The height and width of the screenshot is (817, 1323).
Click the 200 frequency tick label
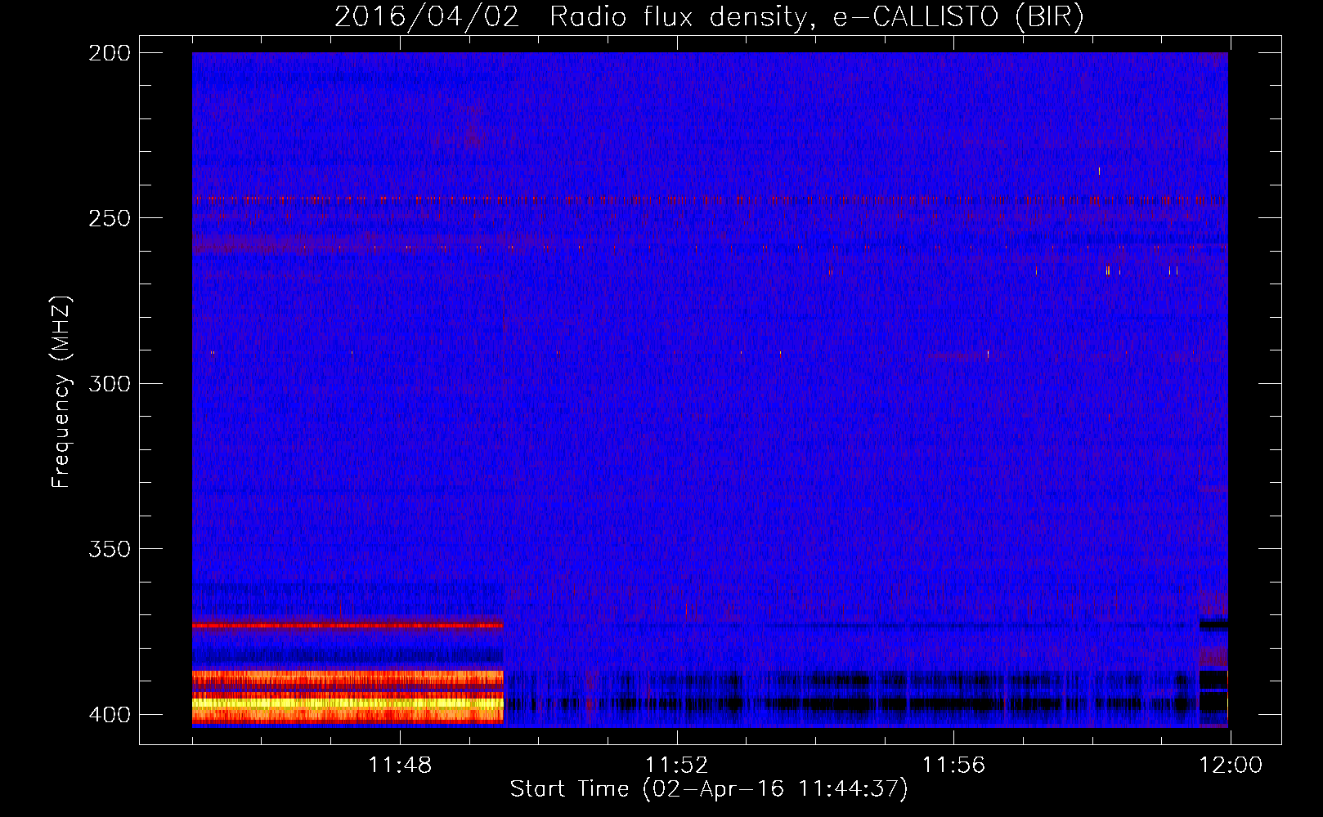point(109,53)
